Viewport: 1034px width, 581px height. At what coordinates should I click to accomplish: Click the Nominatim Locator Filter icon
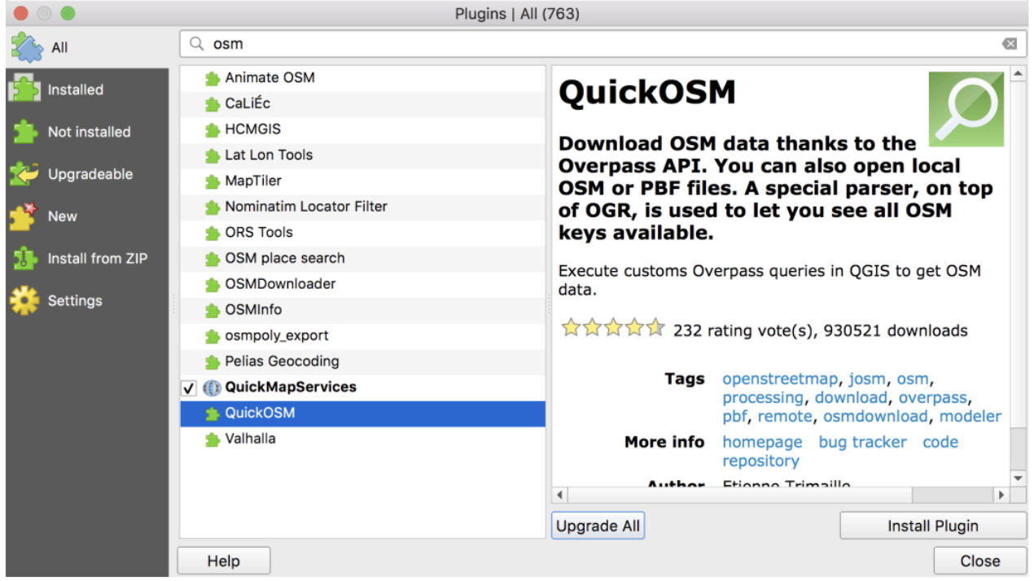212,207
